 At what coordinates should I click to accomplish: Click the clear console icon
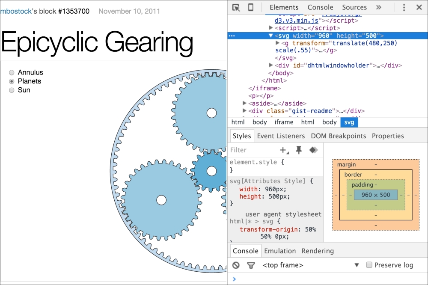236,265
